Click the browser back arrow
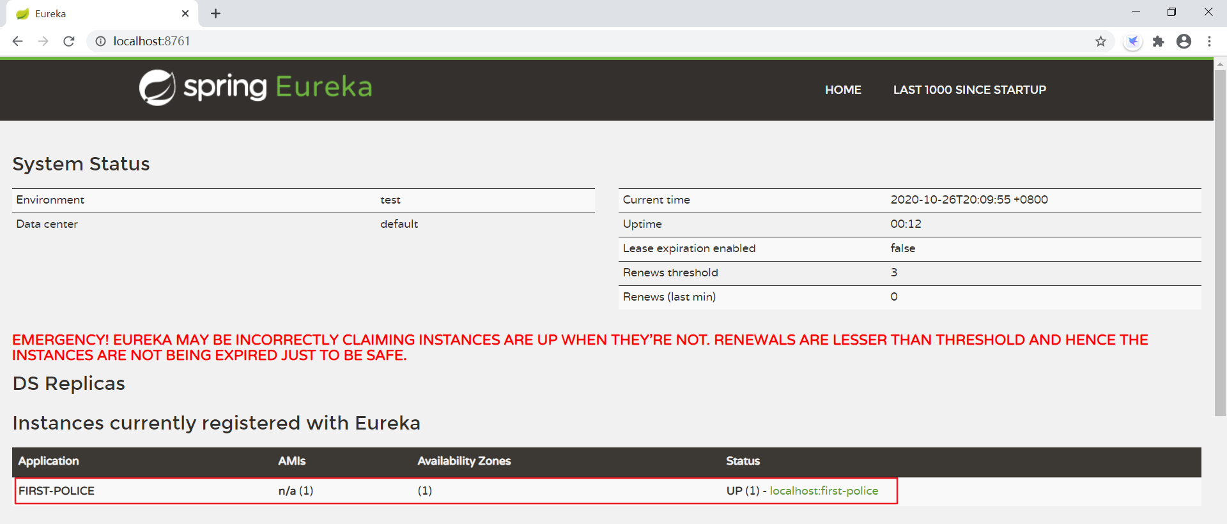The width and height of the screenshot is (1227, 524). point(18,41)
